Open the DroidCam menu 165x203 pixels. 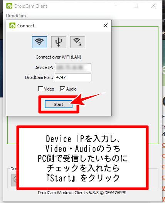(x=16, y=16)
